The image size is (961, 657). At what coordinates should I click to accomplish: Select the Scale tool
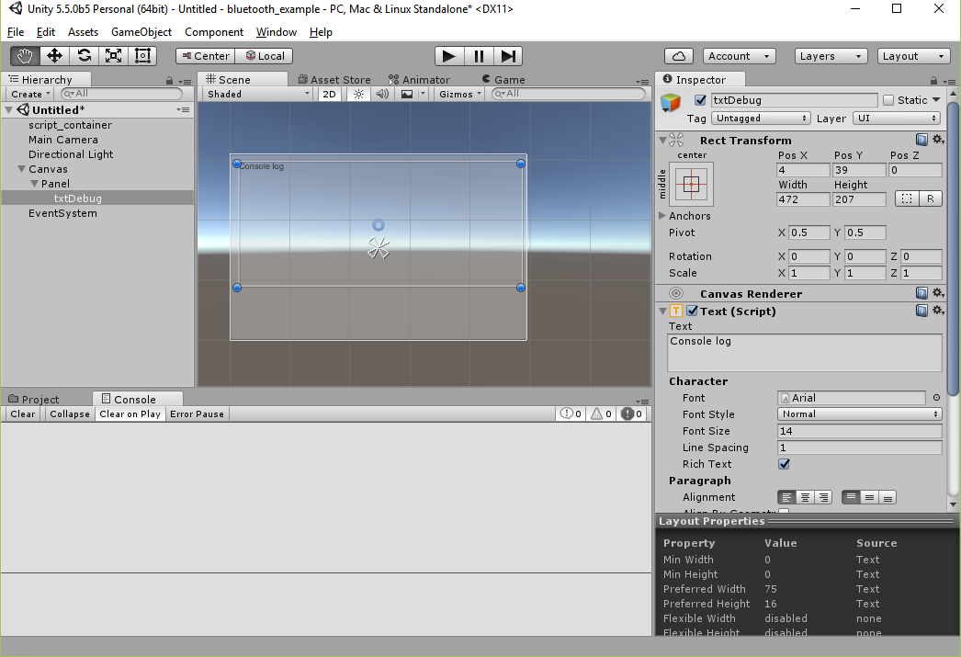click(x=112, y=56)
